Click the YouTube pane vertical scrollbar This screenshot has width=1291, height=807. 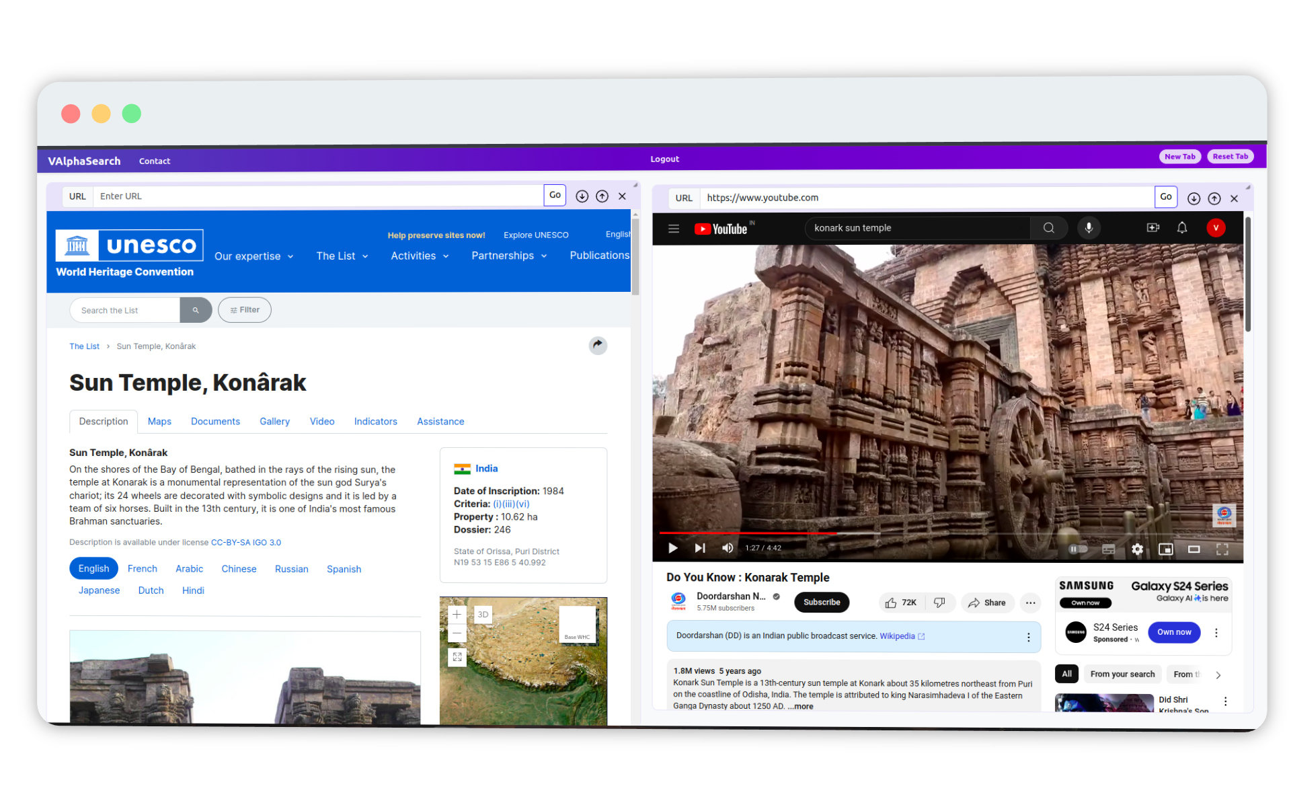click(x=1248, y=274)
